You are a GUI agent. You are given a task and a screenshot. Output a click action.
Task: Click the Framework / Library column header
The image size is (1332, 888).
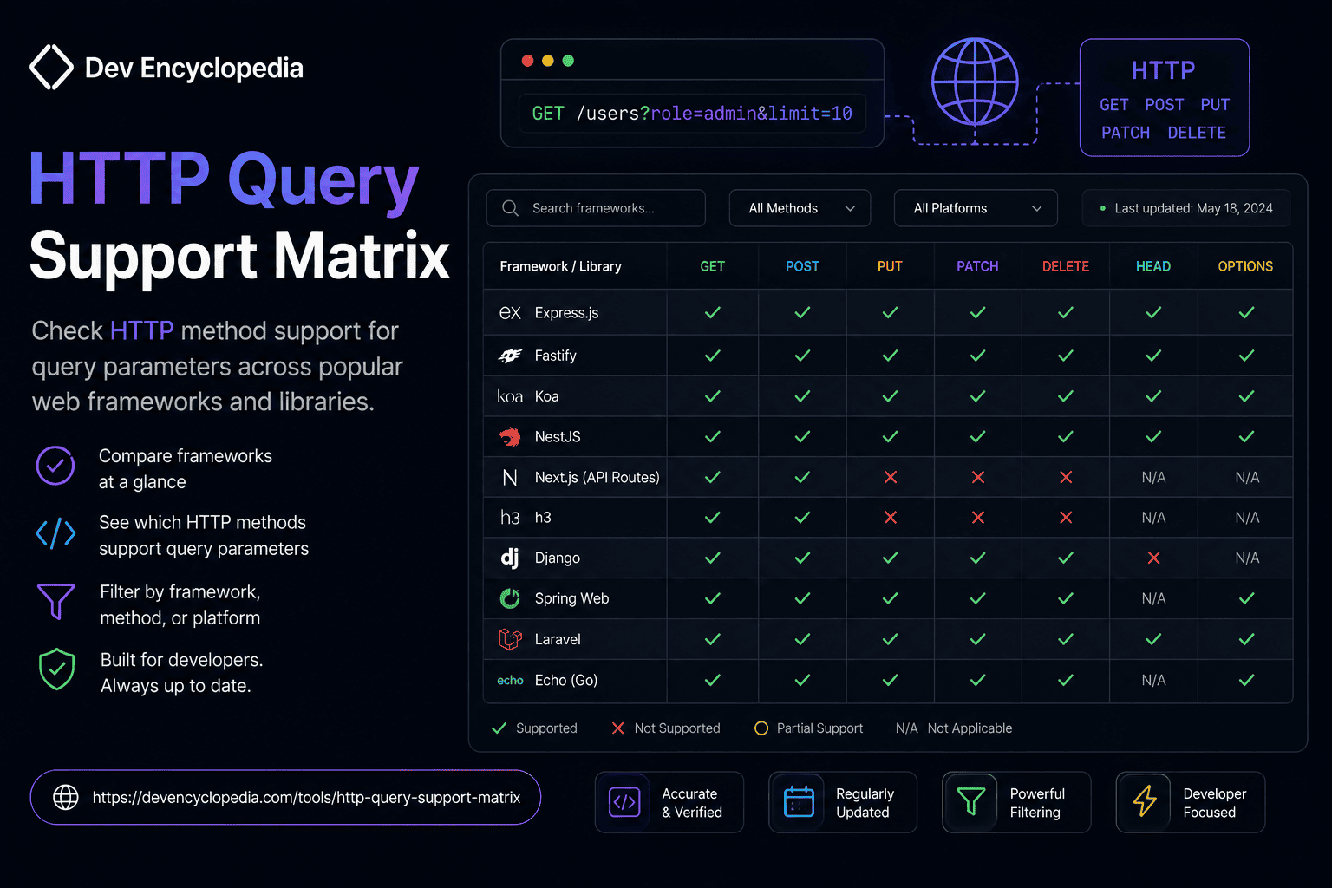click(560, 266)
